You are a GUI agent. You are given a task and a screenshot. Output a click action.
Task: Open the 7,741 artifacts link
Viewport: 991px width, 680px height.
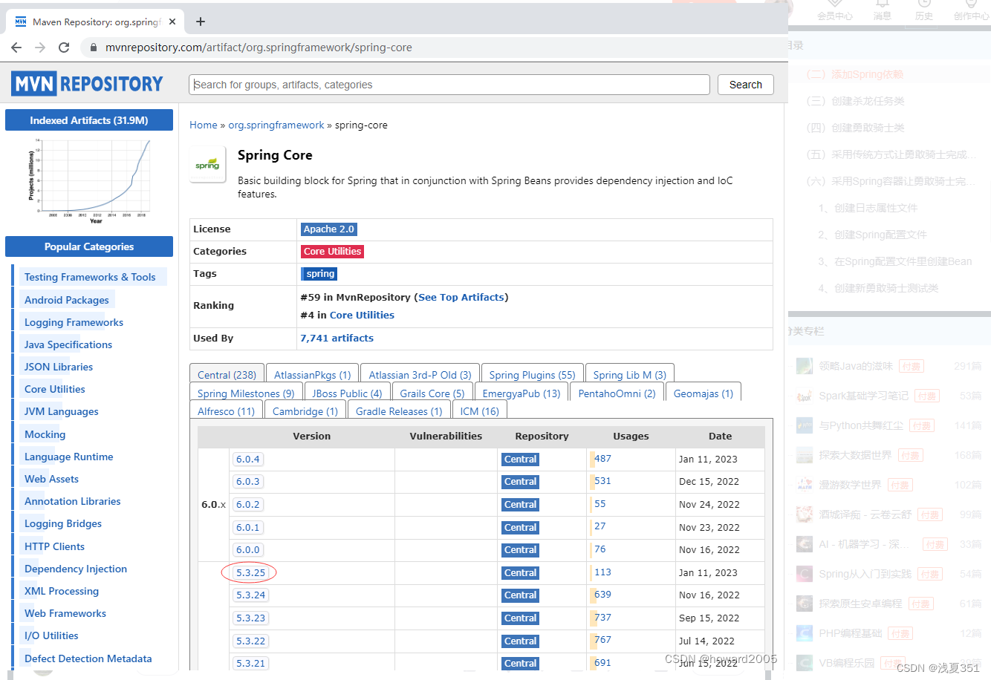[337, 338]
